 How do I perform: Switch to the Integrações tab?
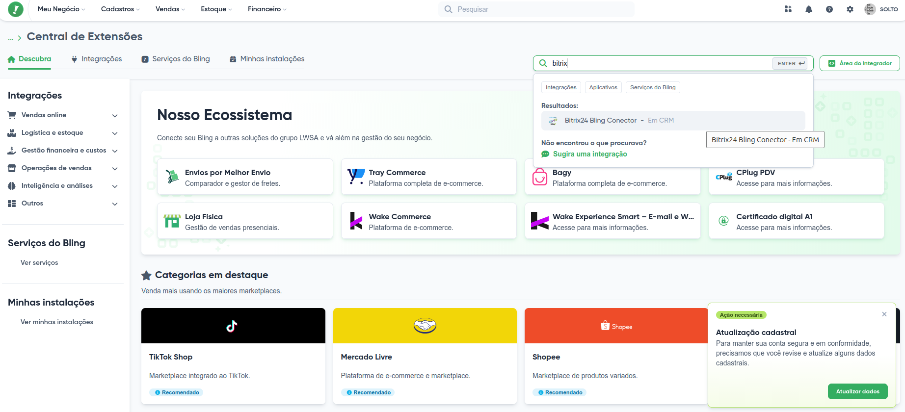97,59
